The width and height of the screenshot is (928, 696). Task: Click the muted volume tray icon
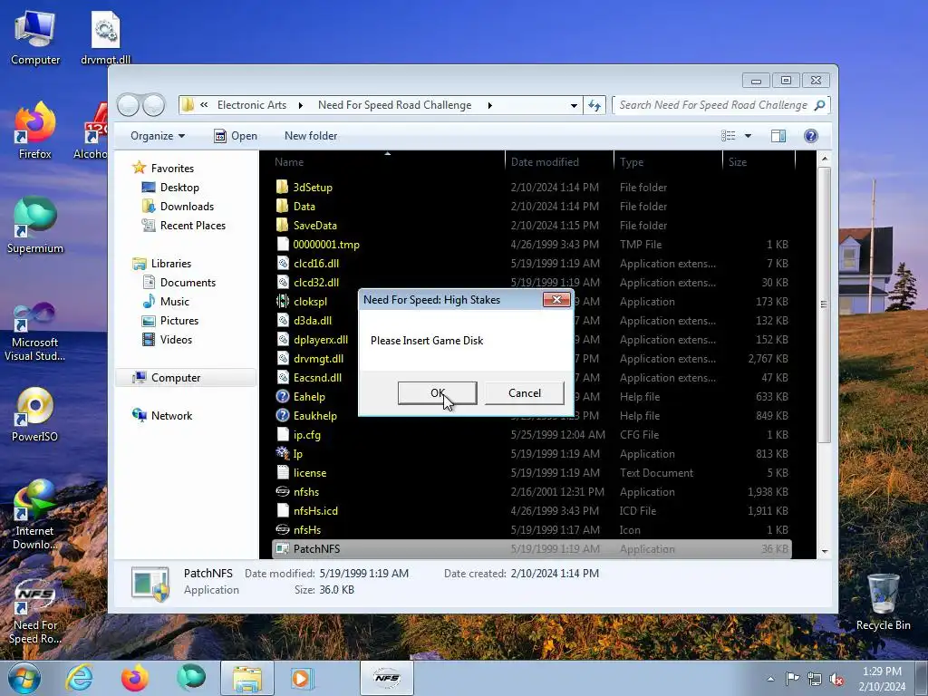836,679
